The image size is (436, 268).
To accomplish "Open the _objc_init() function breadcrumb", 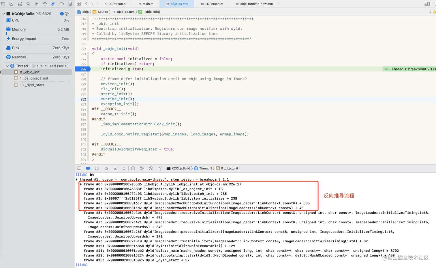I will 149,12.
